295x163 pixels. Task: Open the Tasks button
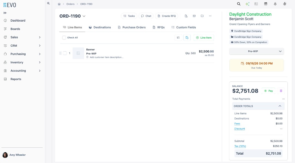[x=129, y=16]
